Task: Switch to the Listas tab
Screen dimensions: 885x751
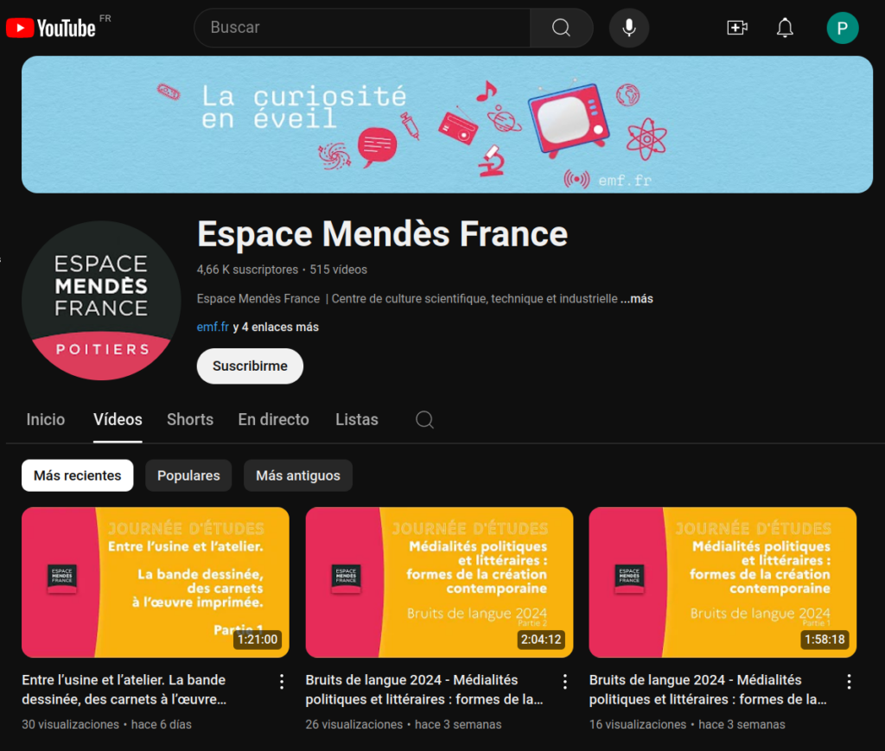Action: (357, 419)
